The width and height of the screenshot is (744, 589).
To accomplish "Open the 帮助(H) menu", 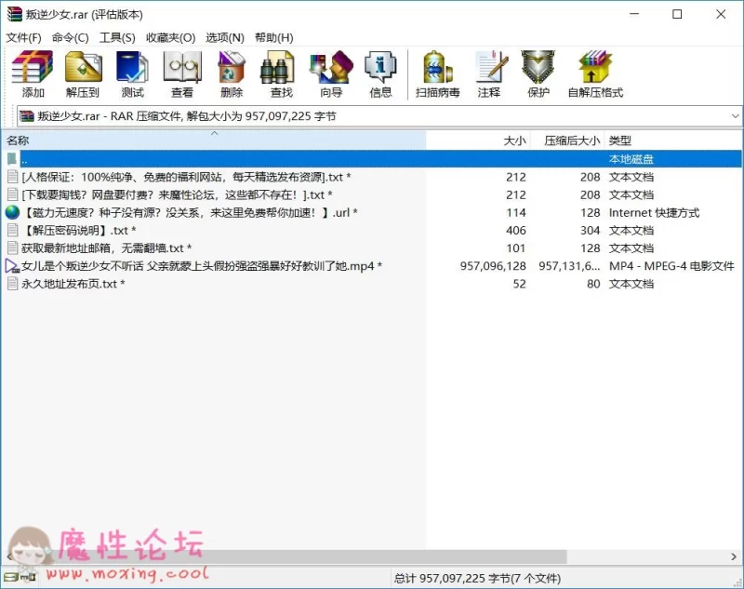I will (274, 37).
